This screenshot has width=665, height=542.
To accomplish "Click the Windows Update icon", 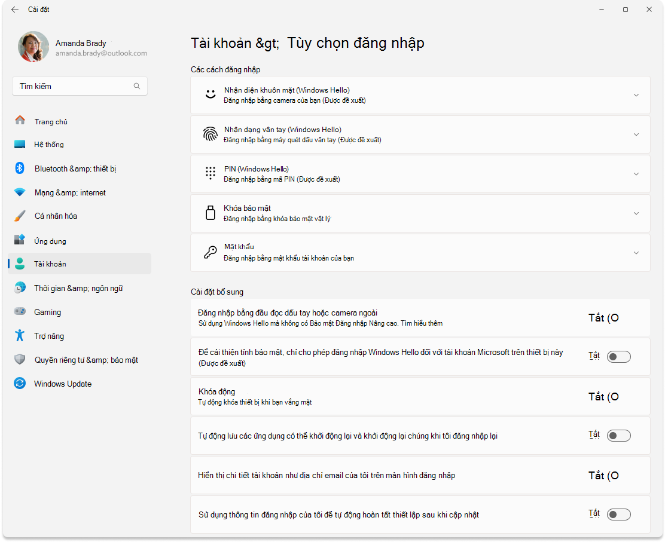I will (20, 383).
